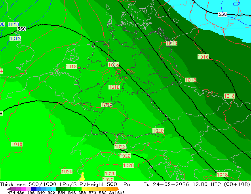Pick the orange arrow tip at legend end
251x194 pixels.
tap(118, 189)
